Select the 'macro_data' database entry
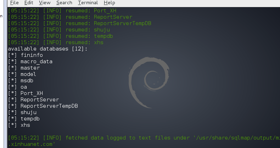Screen dimensions: 280x148 click(30, 61)
